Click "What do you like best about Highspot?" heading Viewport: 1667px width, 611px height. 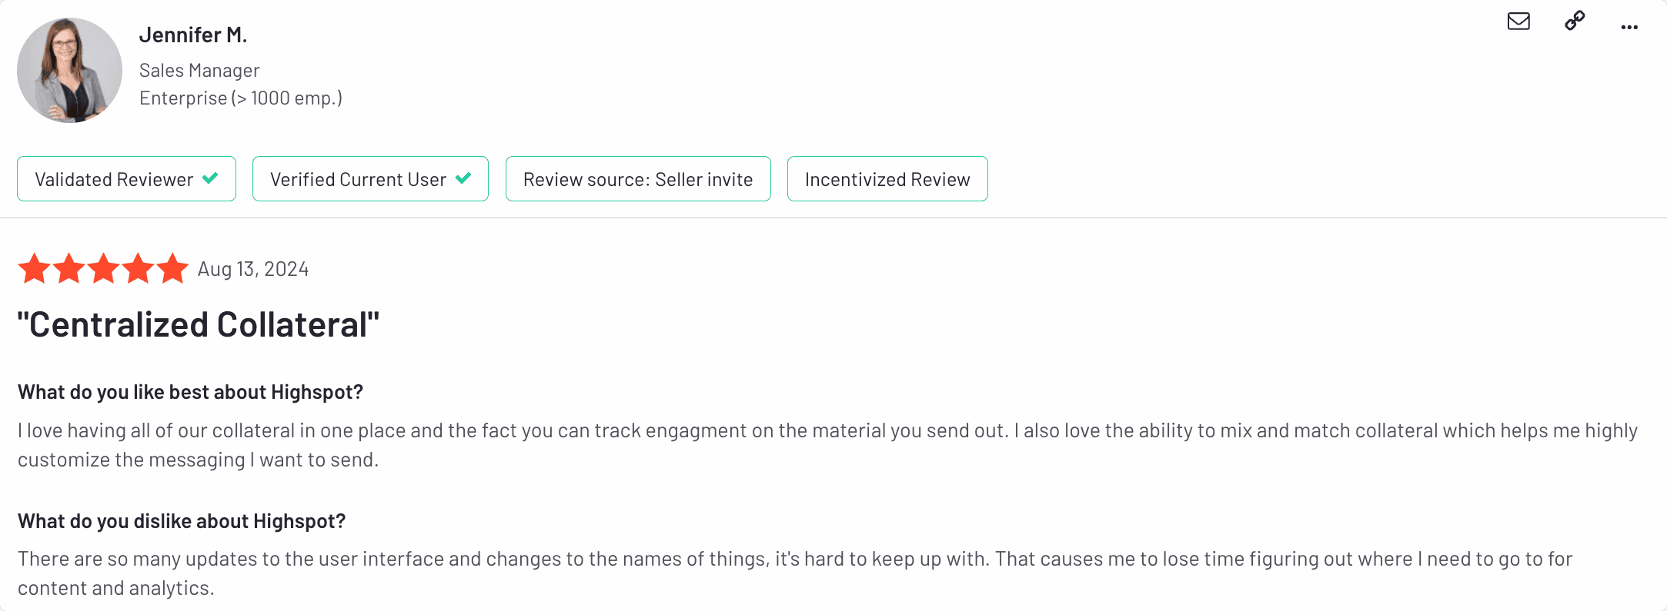(190, 392)
